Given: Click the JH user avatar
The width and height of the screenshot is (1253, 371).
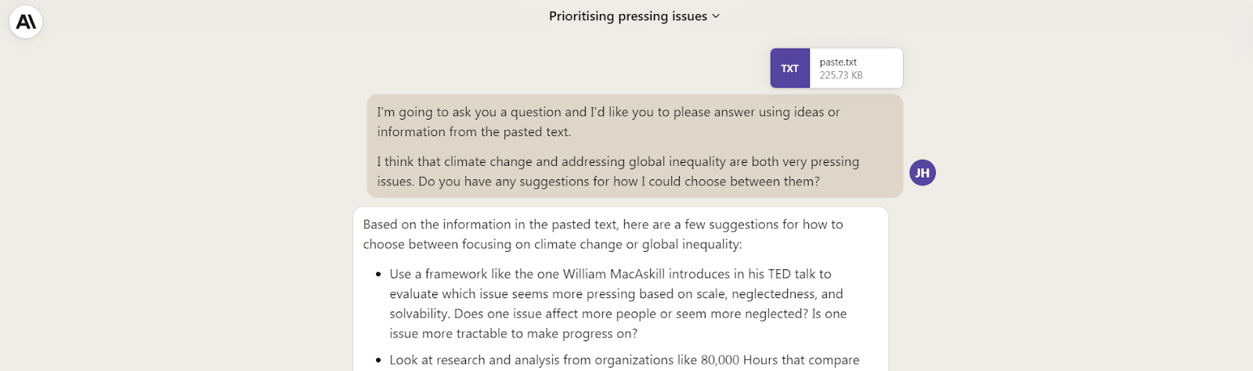Looking at the screenshot, I should tap(922, 173).
